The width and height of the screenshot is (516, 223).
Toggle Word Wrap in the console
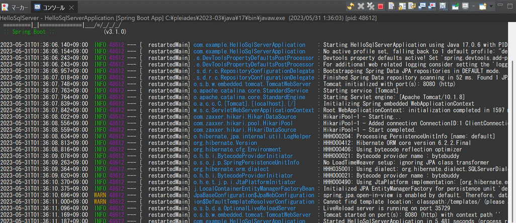412,6
